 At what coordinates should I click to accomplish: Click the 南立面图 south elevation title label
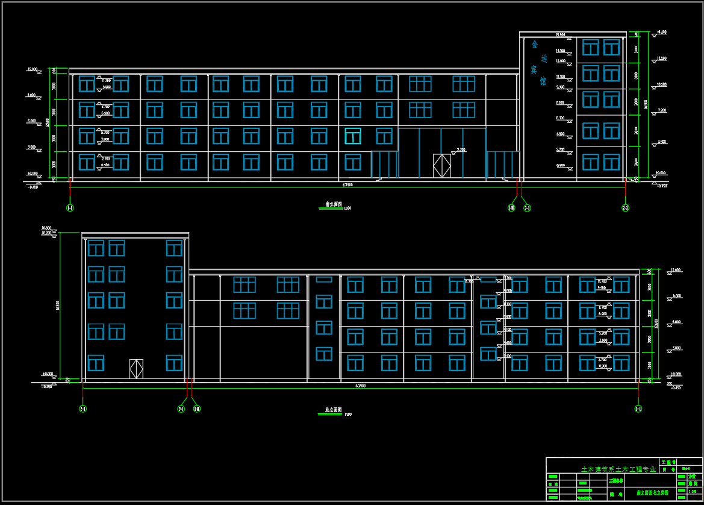click(334, 204)
